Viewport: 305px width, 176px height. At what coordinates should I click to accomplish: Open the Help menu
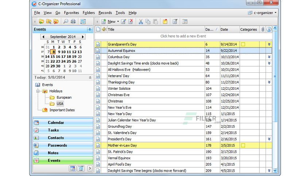(132, 13)
